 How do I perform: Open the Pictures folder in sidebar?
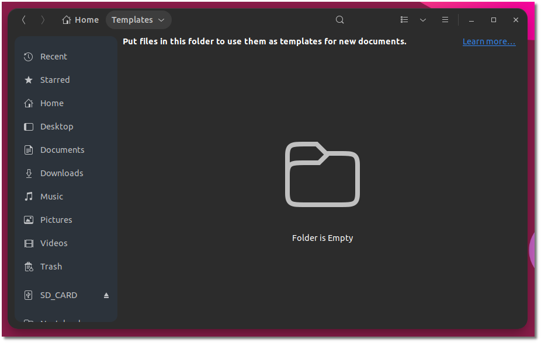coord(56,219)
